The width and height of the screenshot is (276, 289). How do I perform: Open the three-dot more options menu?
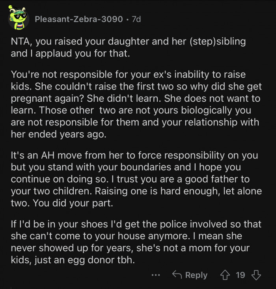click(x=156, y=275)
